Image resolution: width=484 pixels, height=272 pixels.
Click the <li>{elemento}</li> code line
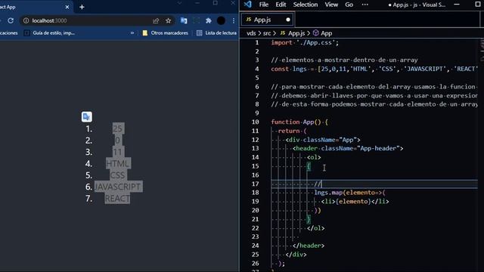(x=355, y=202)
